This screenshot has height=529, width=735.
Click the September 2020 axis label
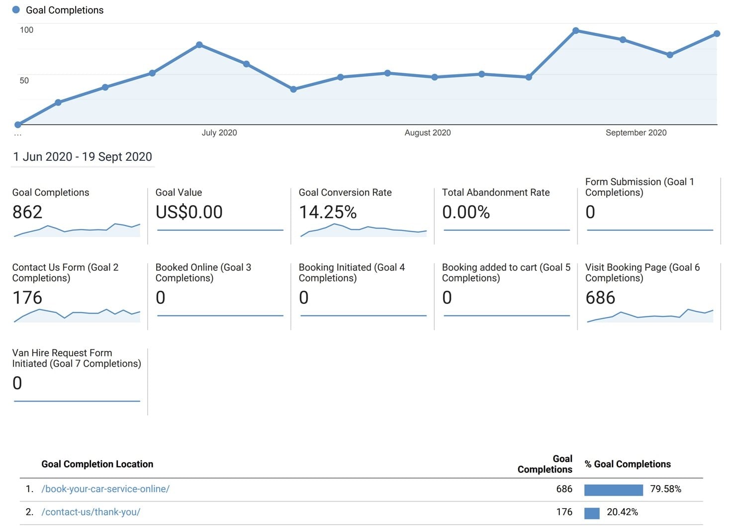636,133
